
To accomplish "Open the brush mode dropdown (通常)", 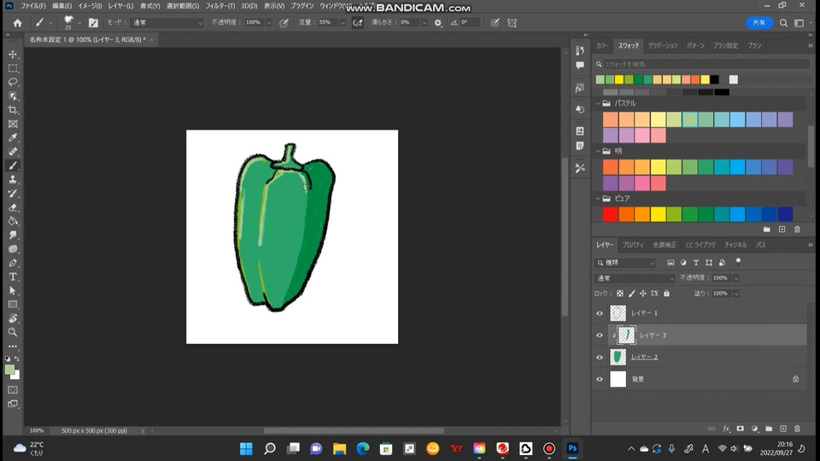I will click(167, 23).
